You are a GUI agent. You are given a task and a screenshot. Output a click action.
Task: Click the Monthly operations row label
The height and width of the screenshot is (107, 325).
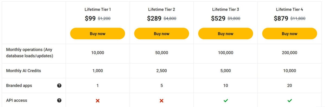(x=30, y=53)
